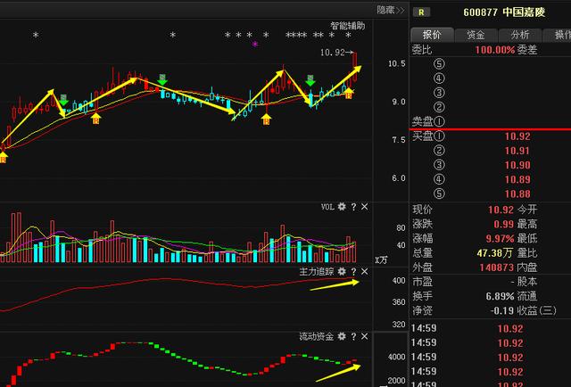Click the magenta star chart marker
The image size is (571, 387).
(255, 44)
